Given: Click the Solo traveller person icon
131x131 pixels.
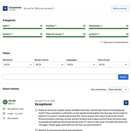Looking at the screenshot, I should pyautogui.click(x=4, y=118).
